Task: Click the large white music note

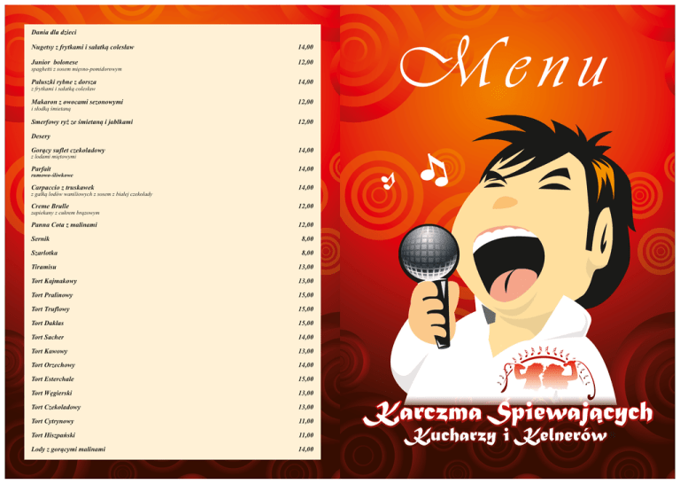Action: pos(435,169)
